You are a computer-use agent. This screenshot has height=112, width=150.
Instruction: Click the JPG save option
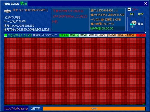132,14
